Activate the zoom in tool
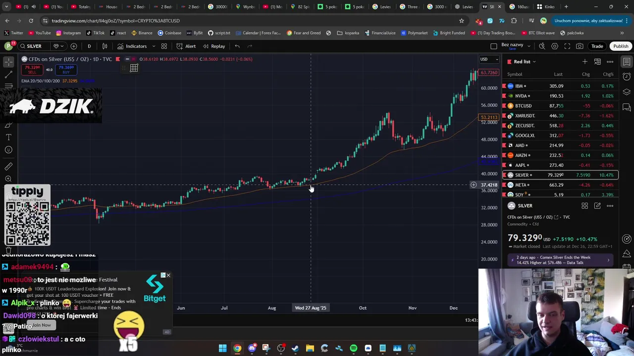Image resolution: width=634 pixels, height=356 pixels. pyautogui.click(x=8, y=179)
